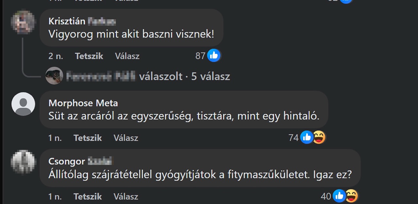Viewport: 418px width, 204px height.
Task: Open the Morphose Meta profile name link
Action: pyautogui.click(x=83, y=103)
